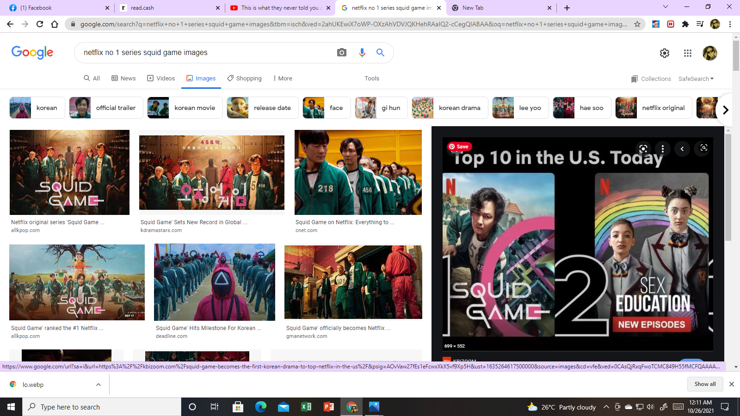
Task: Close the downloads bar
Action: coord(732,384)
